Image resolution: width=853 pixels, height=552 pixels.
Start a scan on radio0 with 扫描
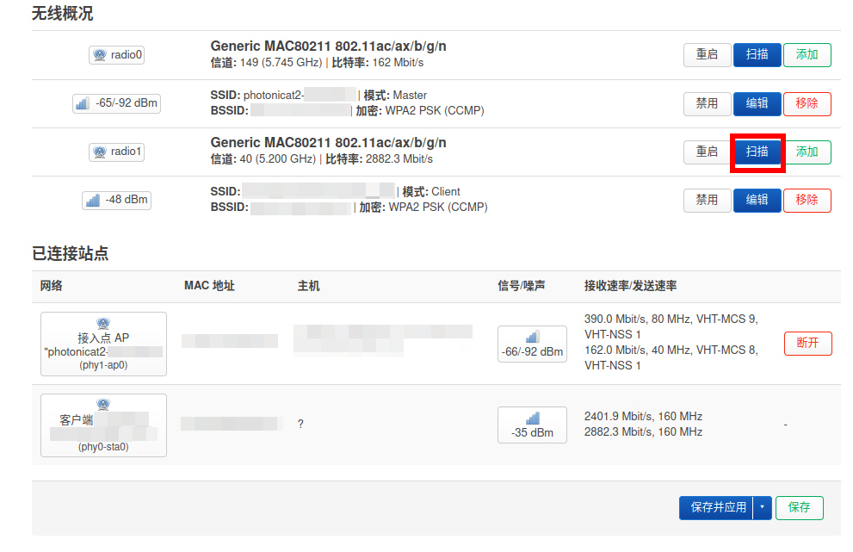coord(757,55)
